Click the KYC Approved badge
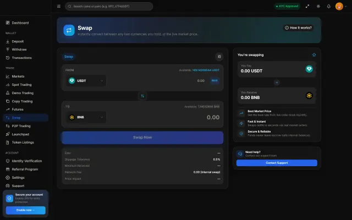The height and width of the screenshot is (220, 352). click(287, 6)
